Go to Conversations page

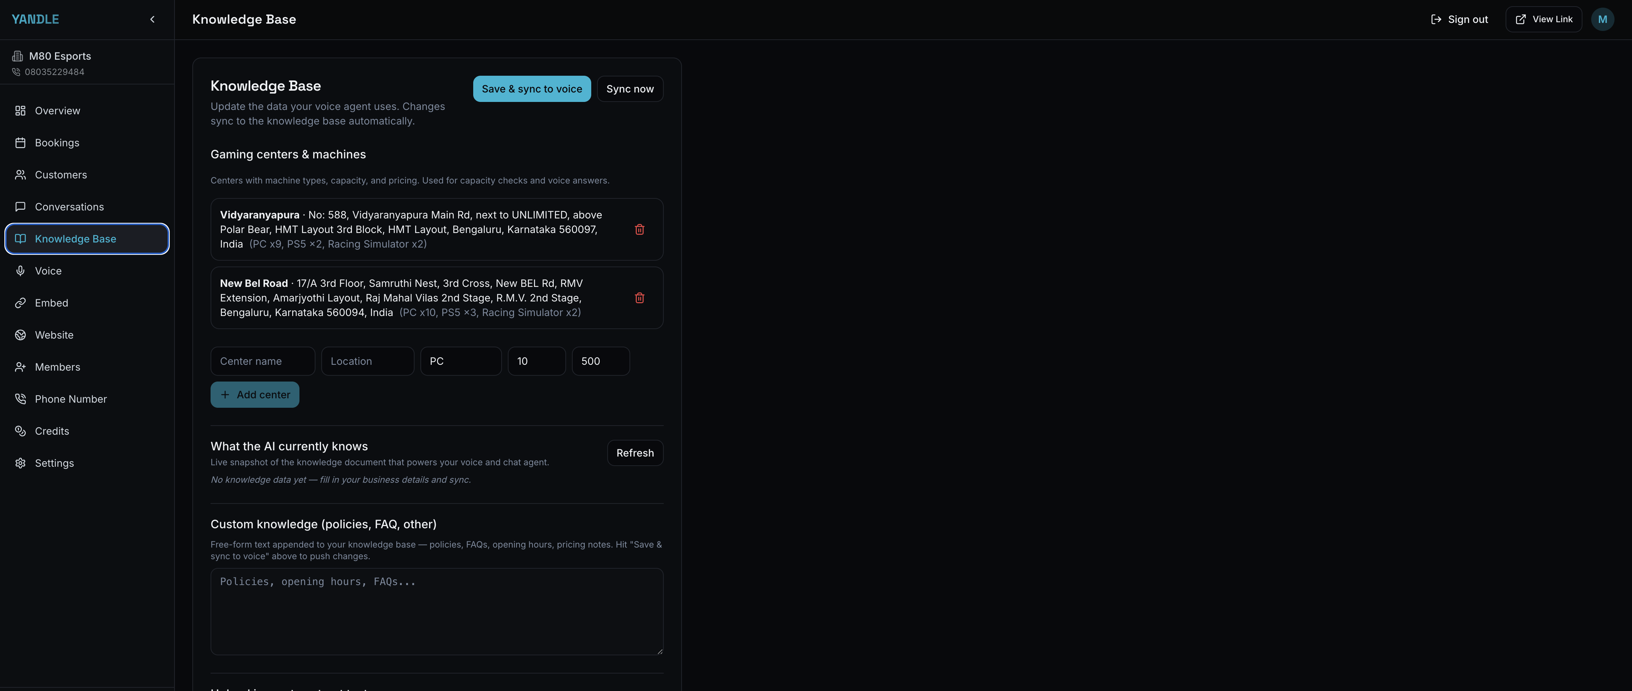(x=69, y=207)
